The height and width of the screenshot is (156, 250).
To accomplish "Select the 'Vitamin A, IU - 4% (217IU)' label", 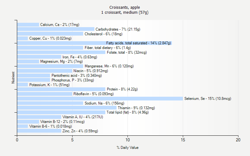I will pos(82,117).
